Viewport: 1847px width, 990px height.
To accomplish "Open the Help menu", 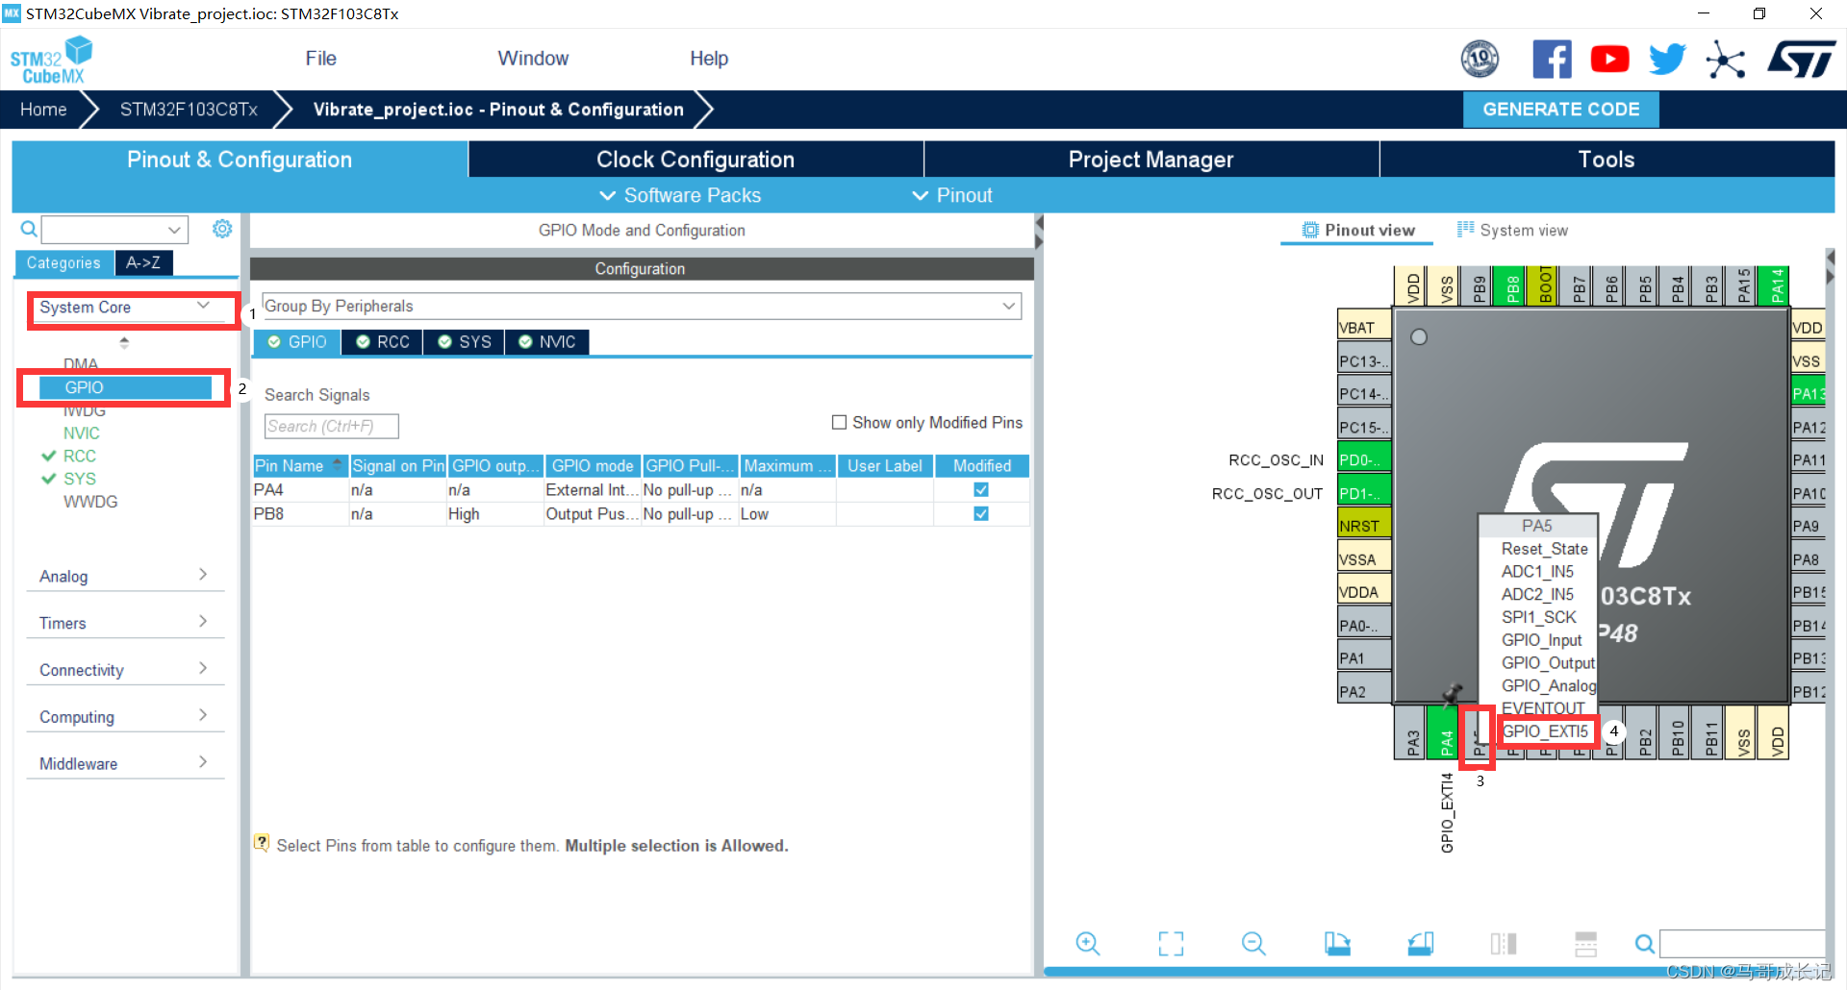I will pyautogui.click(x=709, y=59).
